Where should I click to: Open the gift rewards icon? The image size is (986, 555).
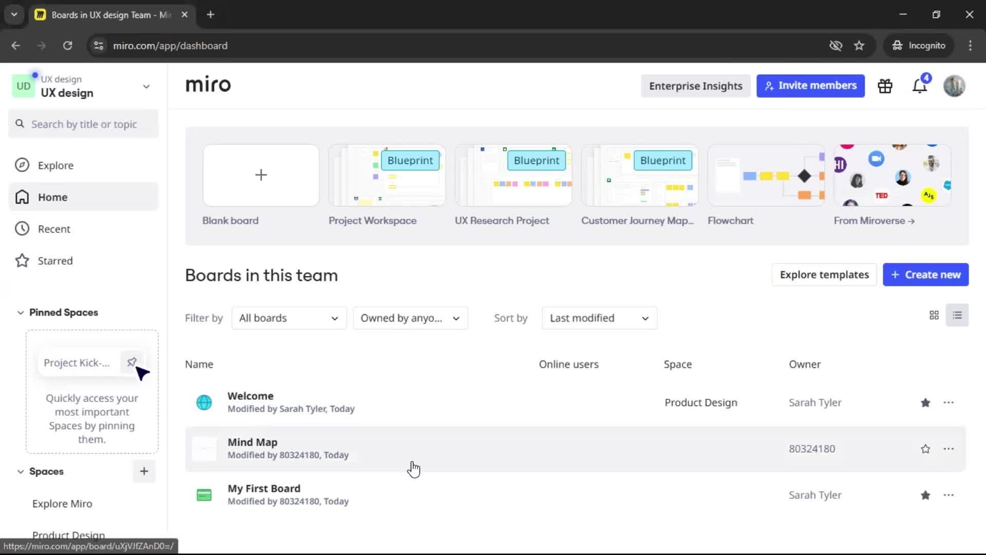click(x=885, y=86)
